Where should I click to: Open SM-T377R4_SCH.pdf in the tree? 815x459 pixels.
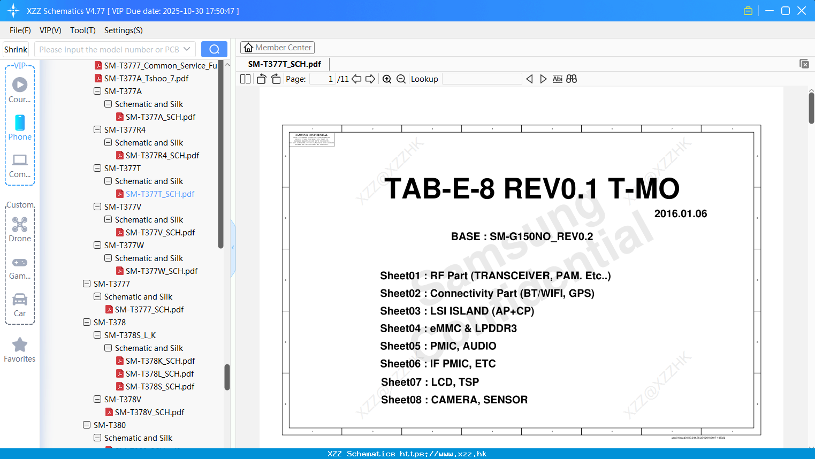click(162, 155)
